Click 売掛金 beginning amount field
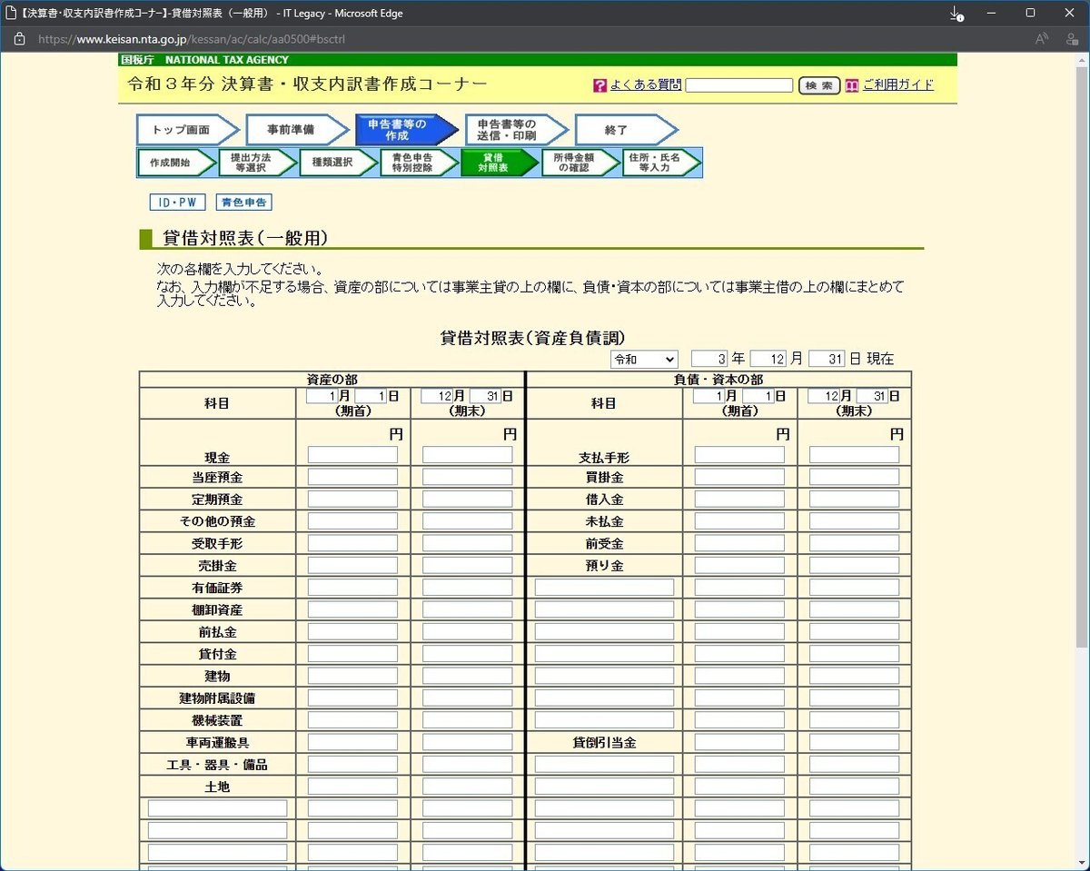 coord(352,565)
